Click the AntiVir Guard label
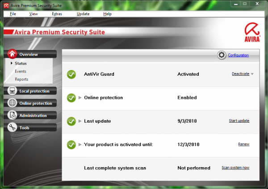268x189 pixels. pyautogui.click(x=99, y=74)
